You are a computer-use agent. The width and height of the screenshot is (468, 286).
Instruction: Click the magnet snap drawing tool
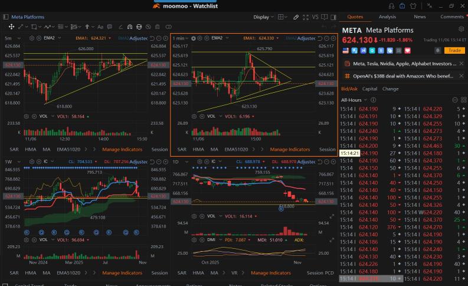coord(130,27)
